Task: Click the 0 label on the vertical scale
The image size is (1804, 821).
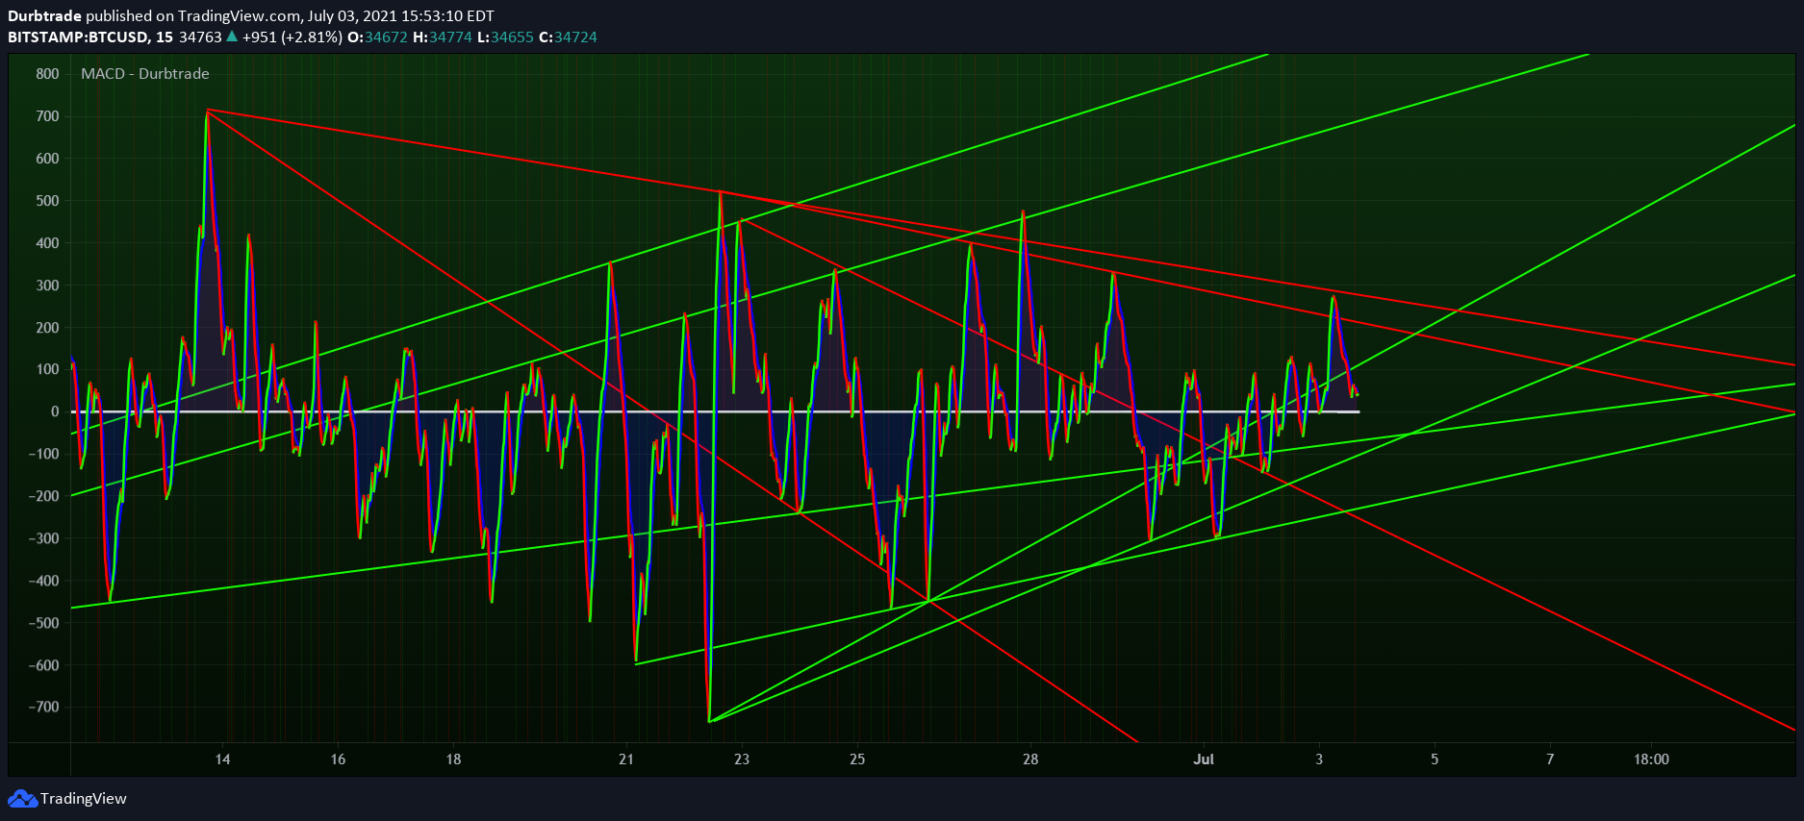Action: (55, 411)
